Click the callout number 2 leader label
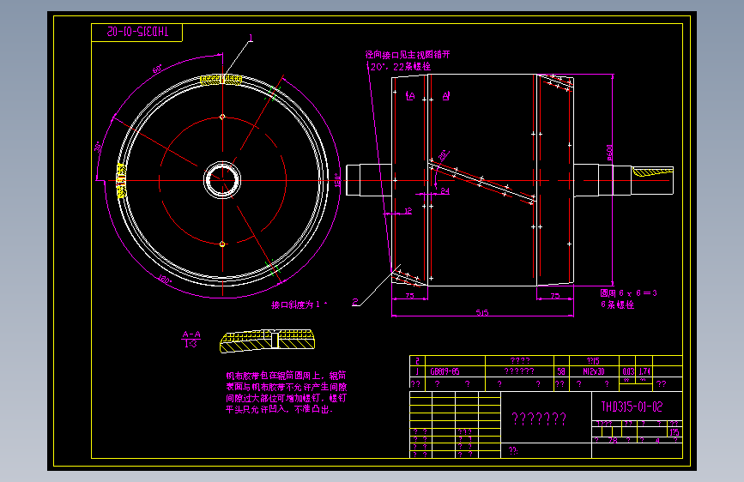This screenshot has height=482, width=744. coord(355,302)
